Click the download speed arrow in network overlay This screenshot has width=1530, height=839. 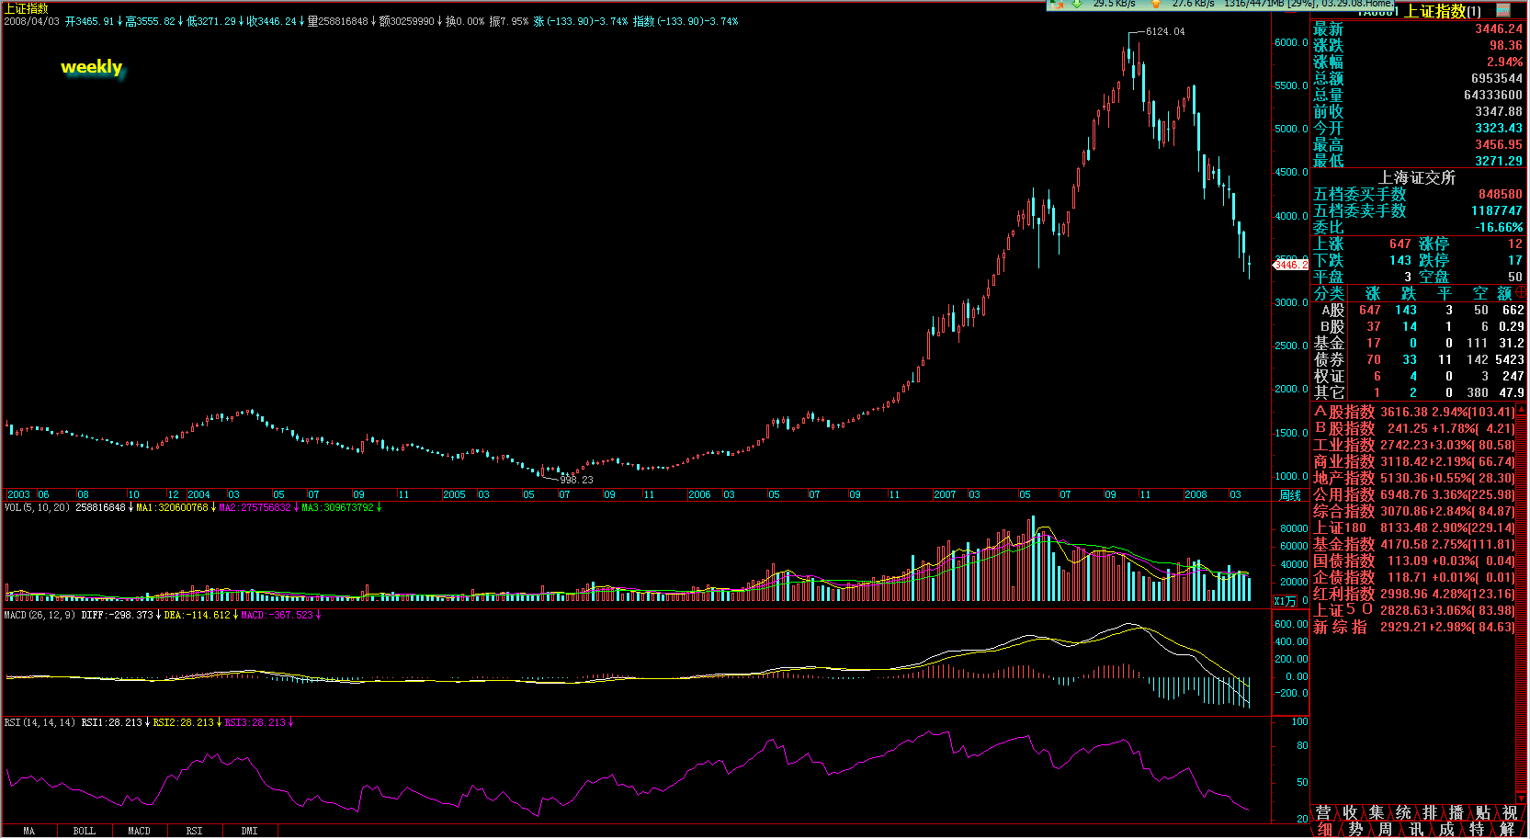1077,4
